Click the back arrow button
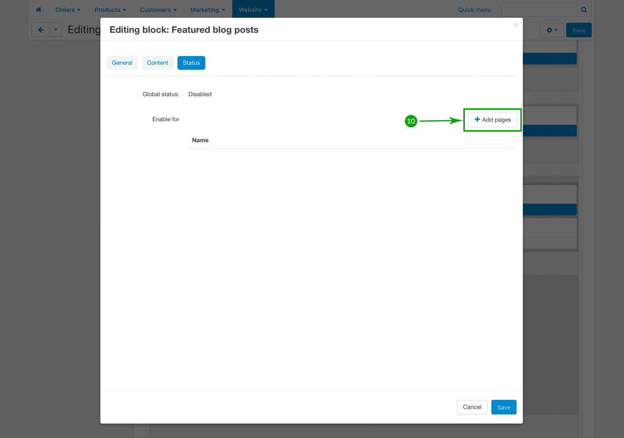The height and width of the screenshot is (438, 624). (40, 30)
